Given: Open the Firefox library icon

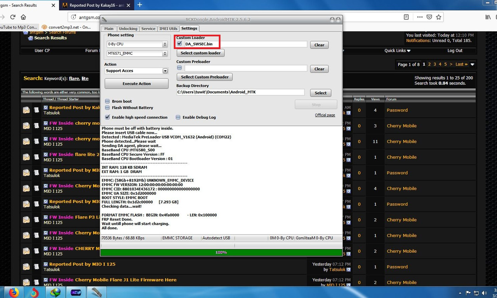Looking at the screenshot, I should pyautogui.click(x=488, y=17).
